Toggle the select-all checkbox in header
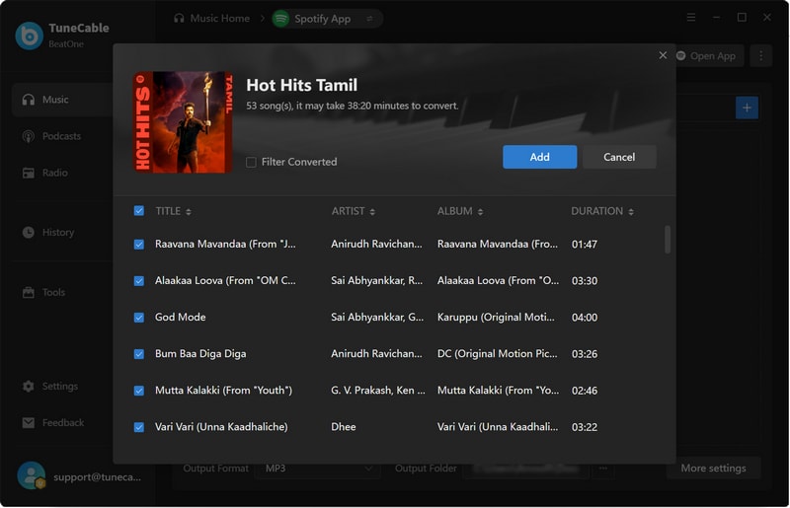Viewport: 790px width, 508px height. pyautogui.click(x=139, y=211)
